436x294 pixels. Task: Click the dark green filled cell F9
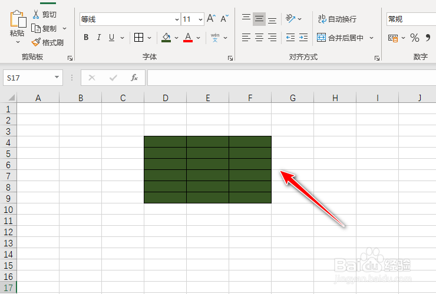tap(250, 198)
